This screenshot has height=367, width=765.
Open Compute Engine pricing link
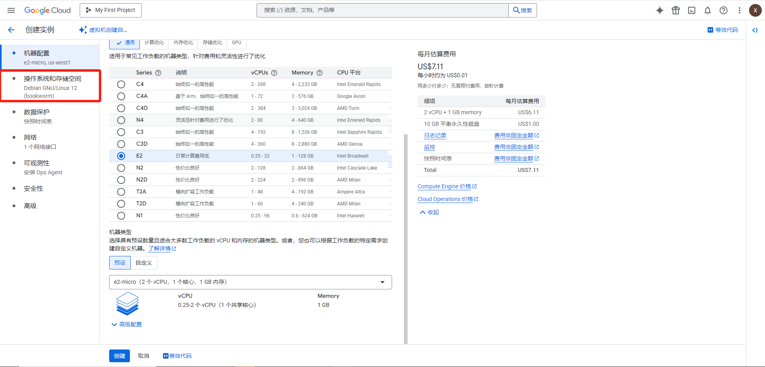447,186
